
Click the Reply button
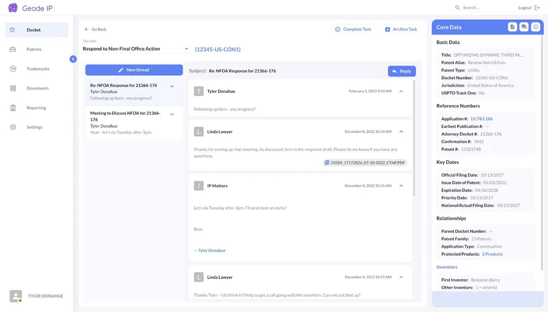tap(402, 71)
